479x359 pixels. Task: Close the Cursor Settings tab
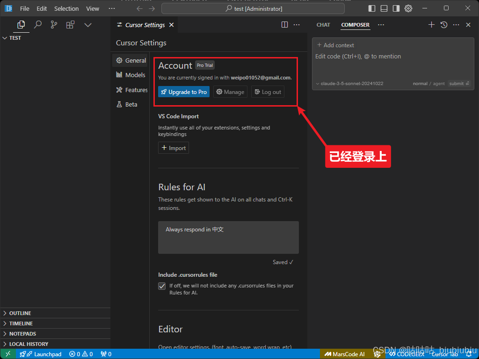click(172, 25)
